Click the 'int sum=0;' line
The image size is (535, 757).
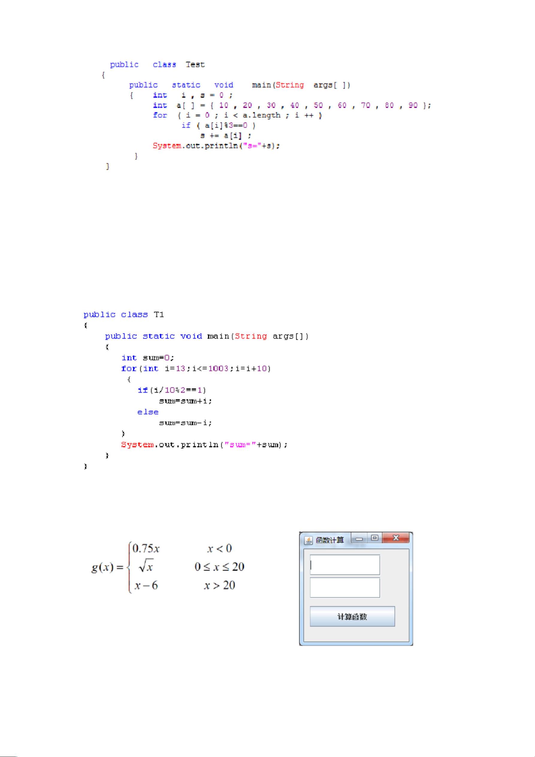click(x=148, y=358)
